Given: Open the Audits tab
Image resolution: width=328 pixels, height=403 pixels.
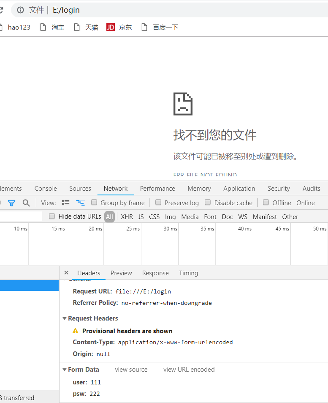Looking at the screenshot, I should pos(311,189).
